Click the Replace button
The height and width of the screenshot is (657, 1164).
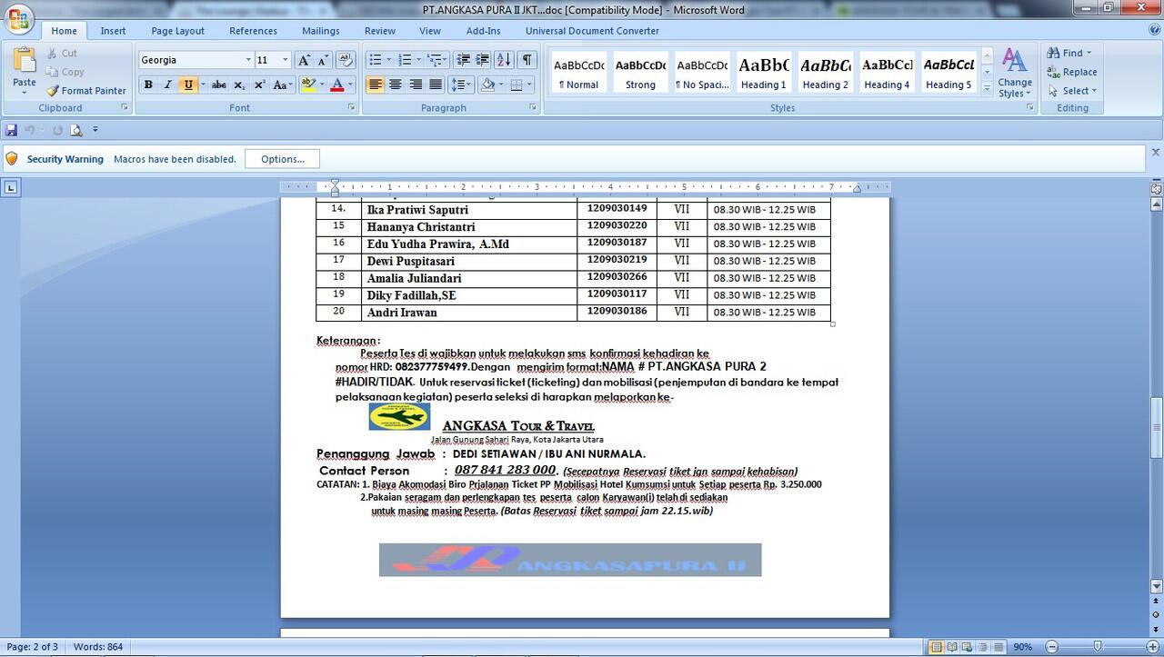[x=1071, y=72]
